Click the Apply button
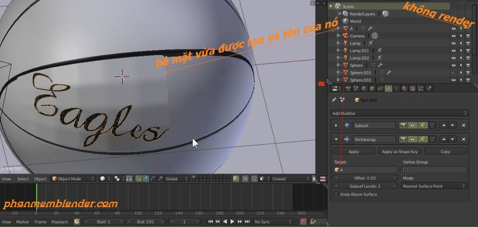478x227 pixels. [354, 151]
